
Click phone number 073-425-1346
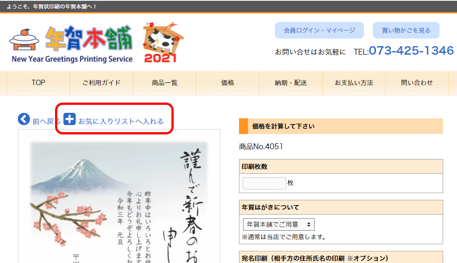(411, 51)
